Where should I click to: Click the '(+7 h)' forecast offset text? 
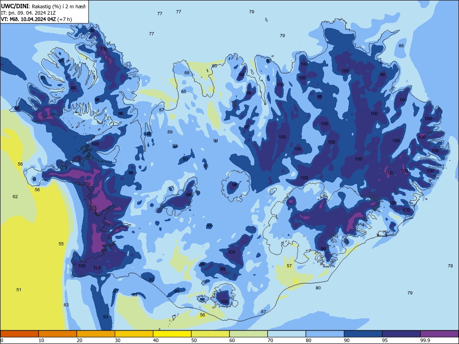(64, 19)
